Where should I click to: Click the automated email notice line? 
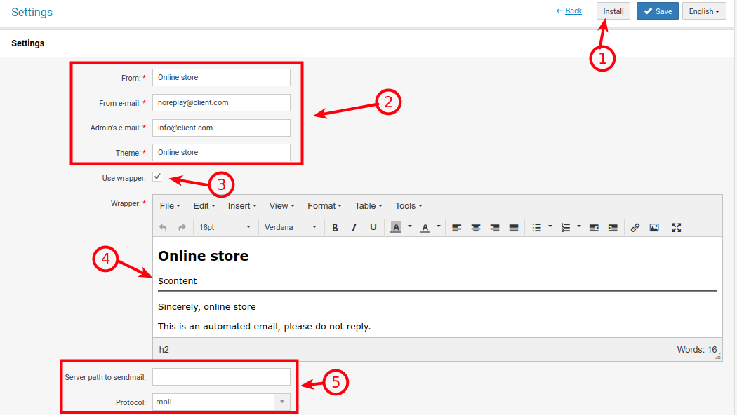pyautogui.click(x=264, y=326)
